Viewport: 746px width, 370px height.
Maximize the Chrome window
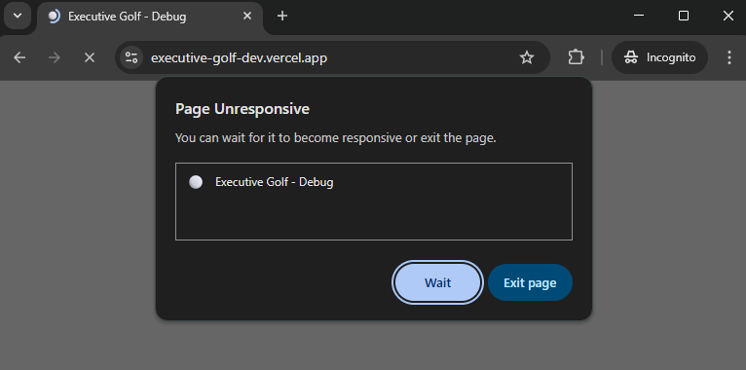coord(684,16)
